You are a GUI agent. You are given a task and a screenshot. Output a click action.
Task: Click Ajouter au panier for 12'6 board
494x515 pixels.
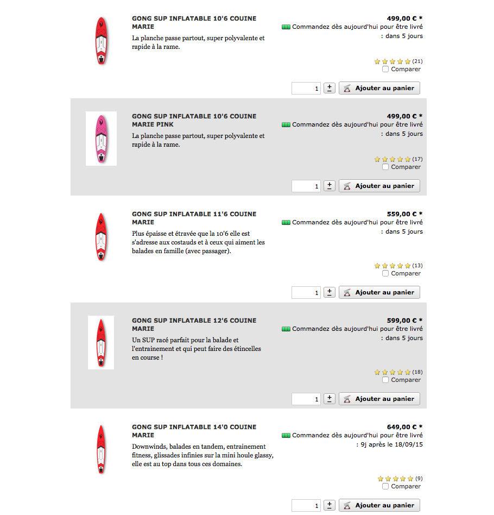tap(379, 399)
